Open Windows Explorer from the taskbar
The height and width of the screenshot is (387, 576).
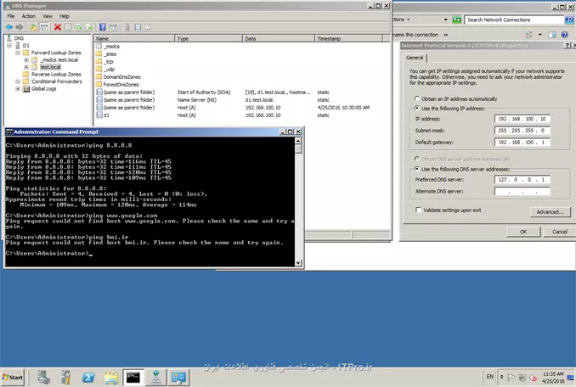click(110, 377)
